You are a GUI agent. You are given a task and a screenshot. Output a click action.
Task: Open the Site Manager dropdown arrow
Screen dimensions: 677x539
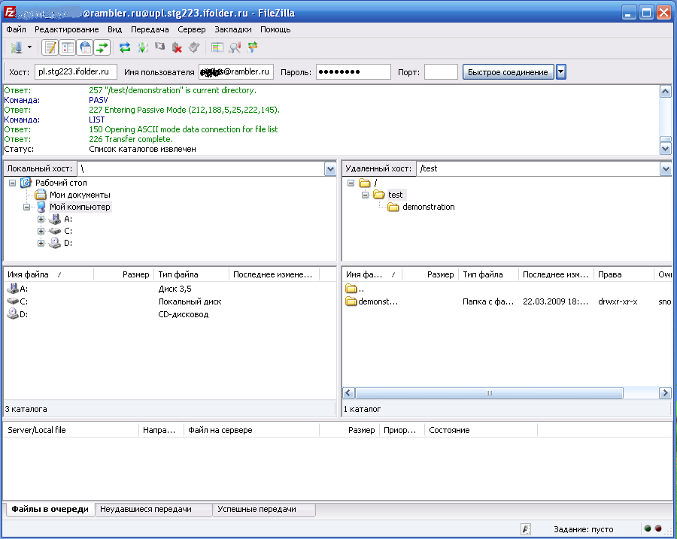(x=29, y=47)
